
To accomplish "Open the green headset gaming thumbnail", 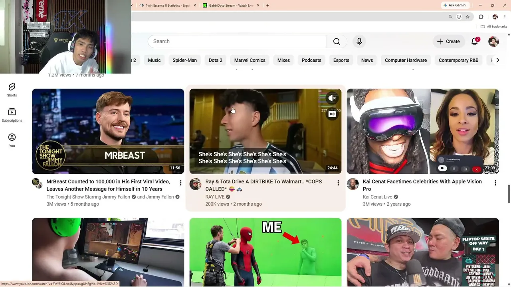I will (108, 252).
